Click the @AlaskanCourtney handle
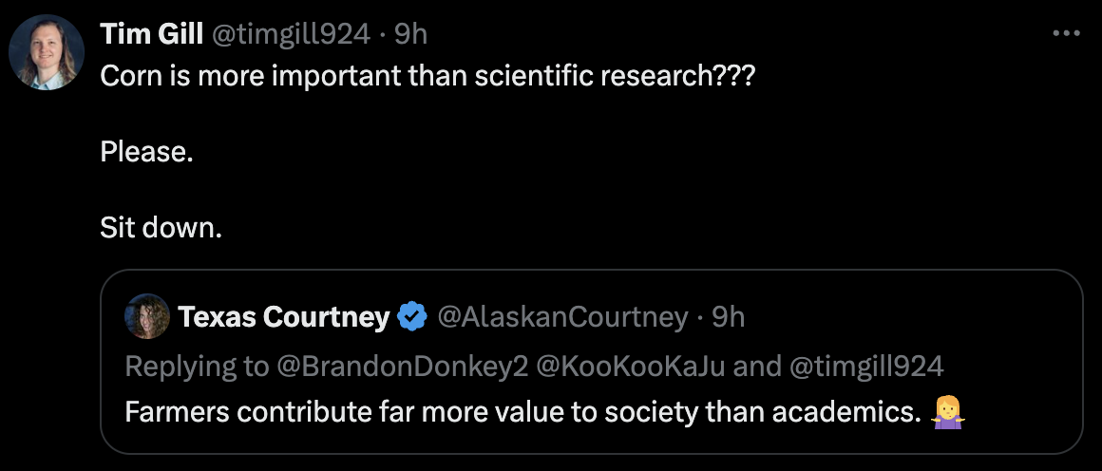Viewport: 1102px width, 471px height. (x=561, y=317)
